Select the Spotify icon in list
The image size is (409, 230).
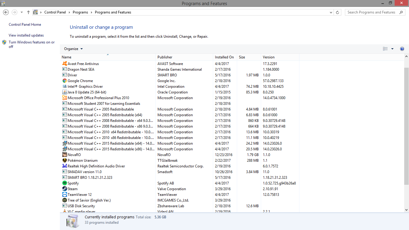pyautogui.click(x=64, y=183)
